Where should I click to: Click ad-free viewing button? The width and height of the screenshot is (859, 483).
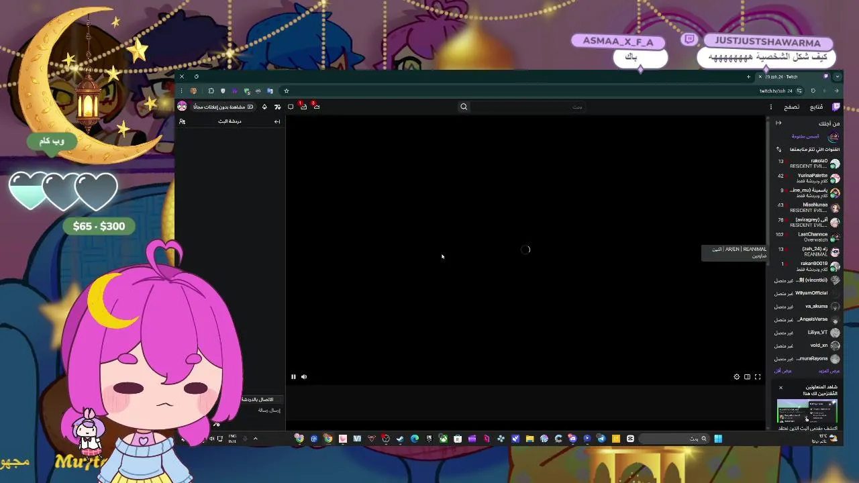pos(223,107)
